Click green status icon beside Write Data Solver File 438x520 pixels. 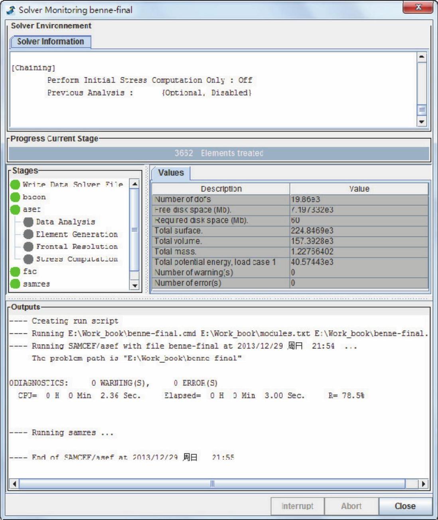pyautogui.click(x=15, y=184)
